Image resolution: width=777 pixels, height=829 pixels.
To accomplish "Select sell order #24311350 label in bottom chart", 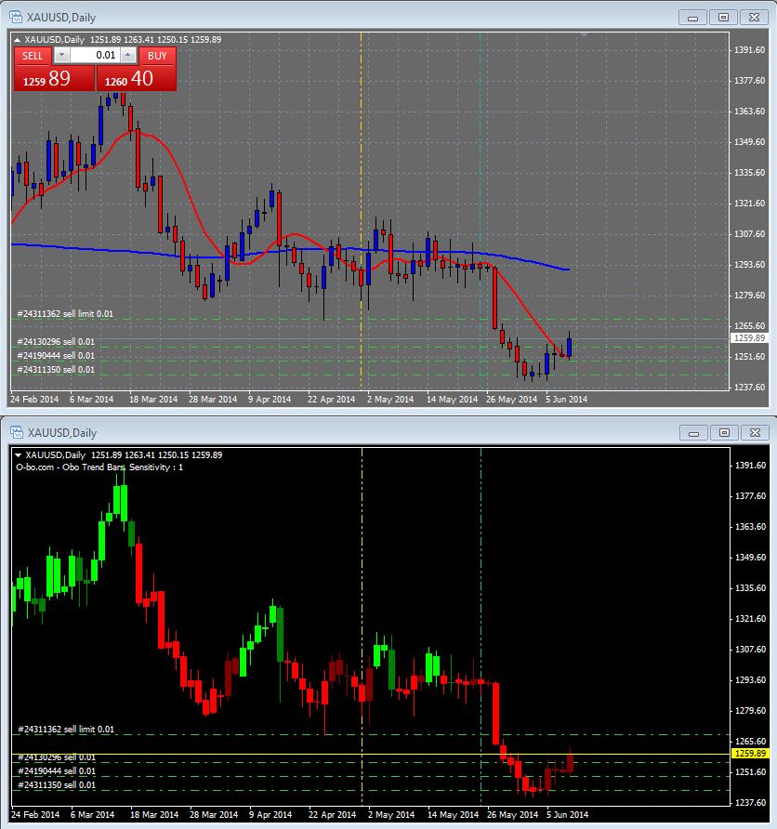I will (x=56, y=785).
